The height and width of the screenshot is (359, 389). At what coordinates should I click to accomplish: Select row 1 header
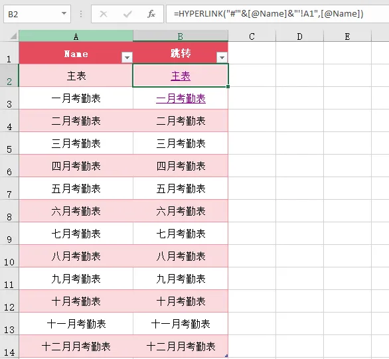[x=9, y=53]
